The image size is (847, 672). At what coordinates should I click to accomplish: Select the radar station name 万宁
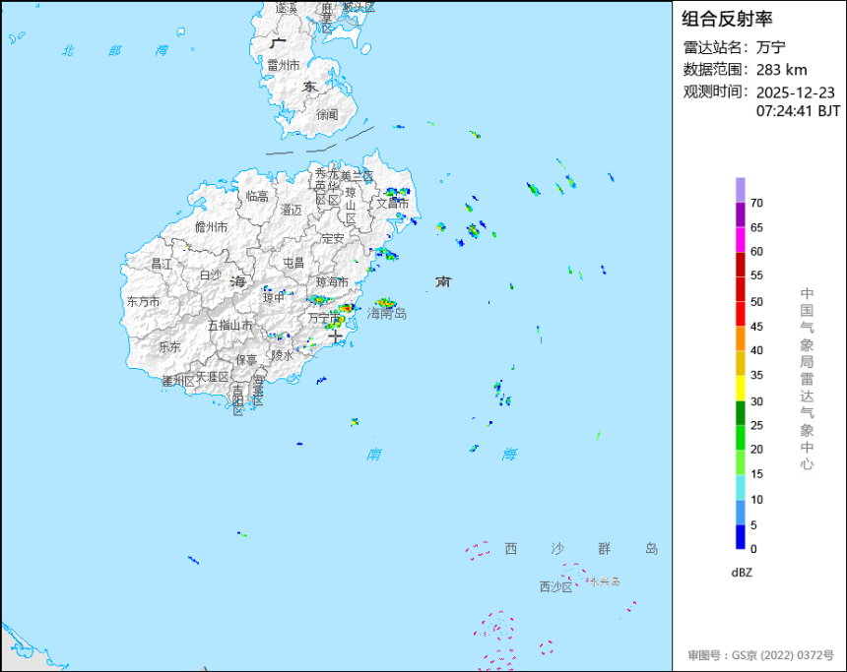pyautogui.click(x=770, y=47)
